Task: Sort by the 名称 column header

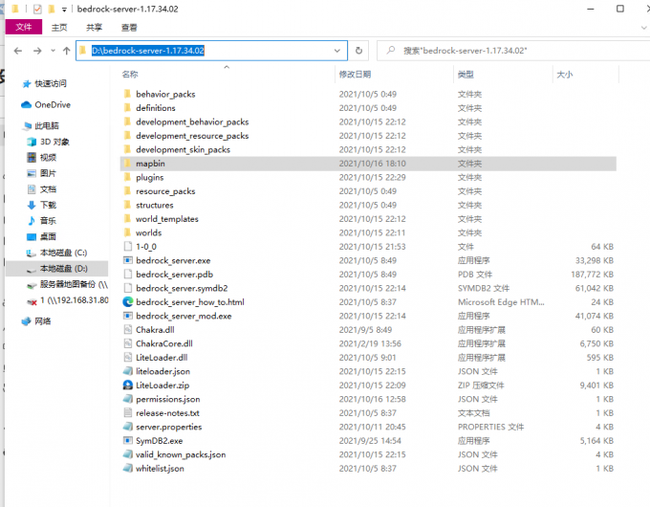Action: click(x=130, y=75)
